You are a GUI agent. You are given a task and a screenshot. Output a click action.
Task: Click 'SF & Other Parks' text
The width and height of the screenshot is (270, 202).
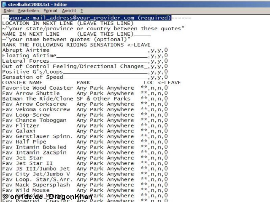click(103, 98)
